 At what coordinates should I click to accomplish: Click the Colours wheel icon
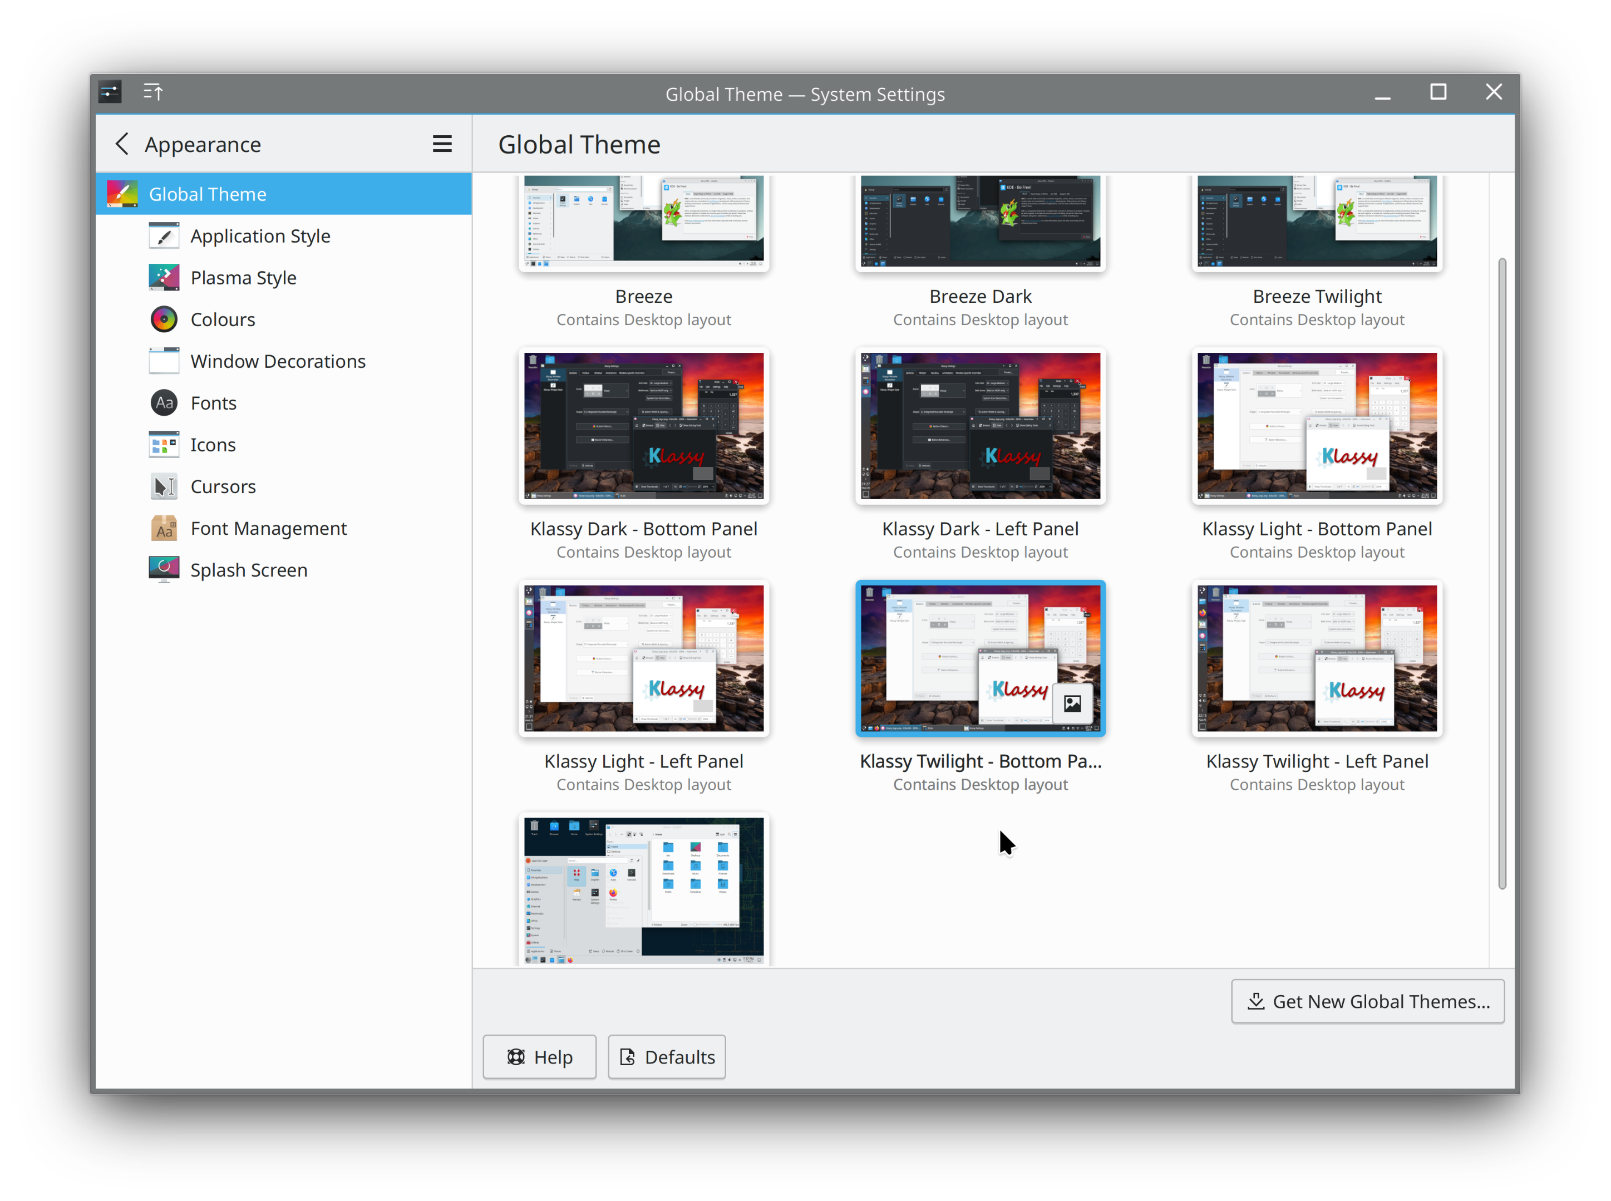[164, 320]
